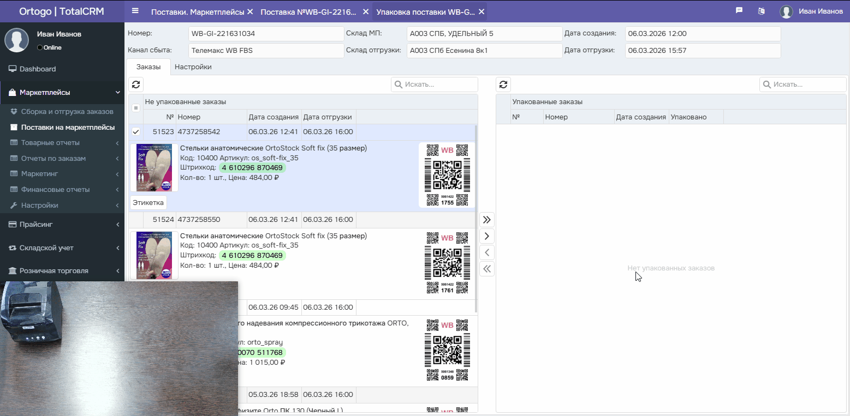Move selected order to packed list

487,236
